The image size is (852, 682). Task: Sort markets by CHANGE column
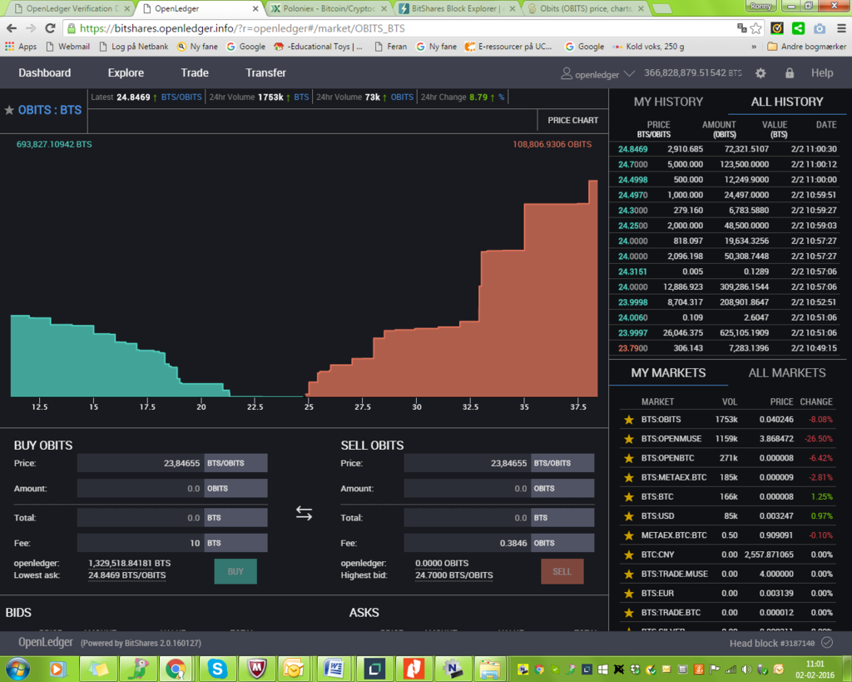816,402
